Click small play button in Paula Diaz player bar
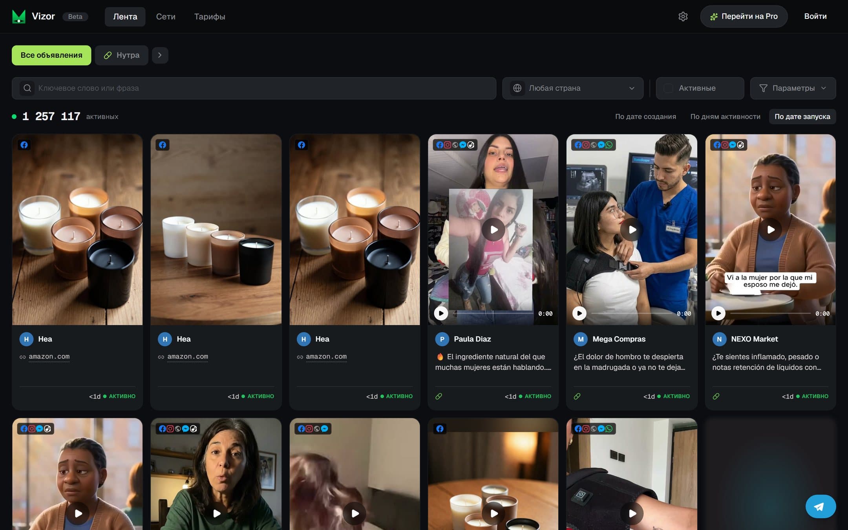 click(x=441, y=313)
